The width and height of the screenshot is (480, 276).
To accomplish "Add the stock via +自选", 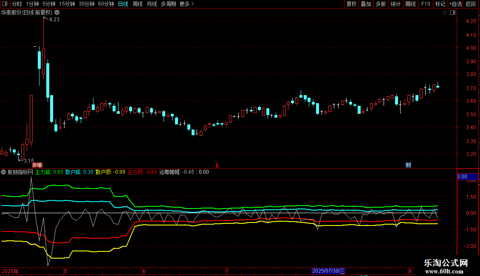I will (x=455, y=4).
